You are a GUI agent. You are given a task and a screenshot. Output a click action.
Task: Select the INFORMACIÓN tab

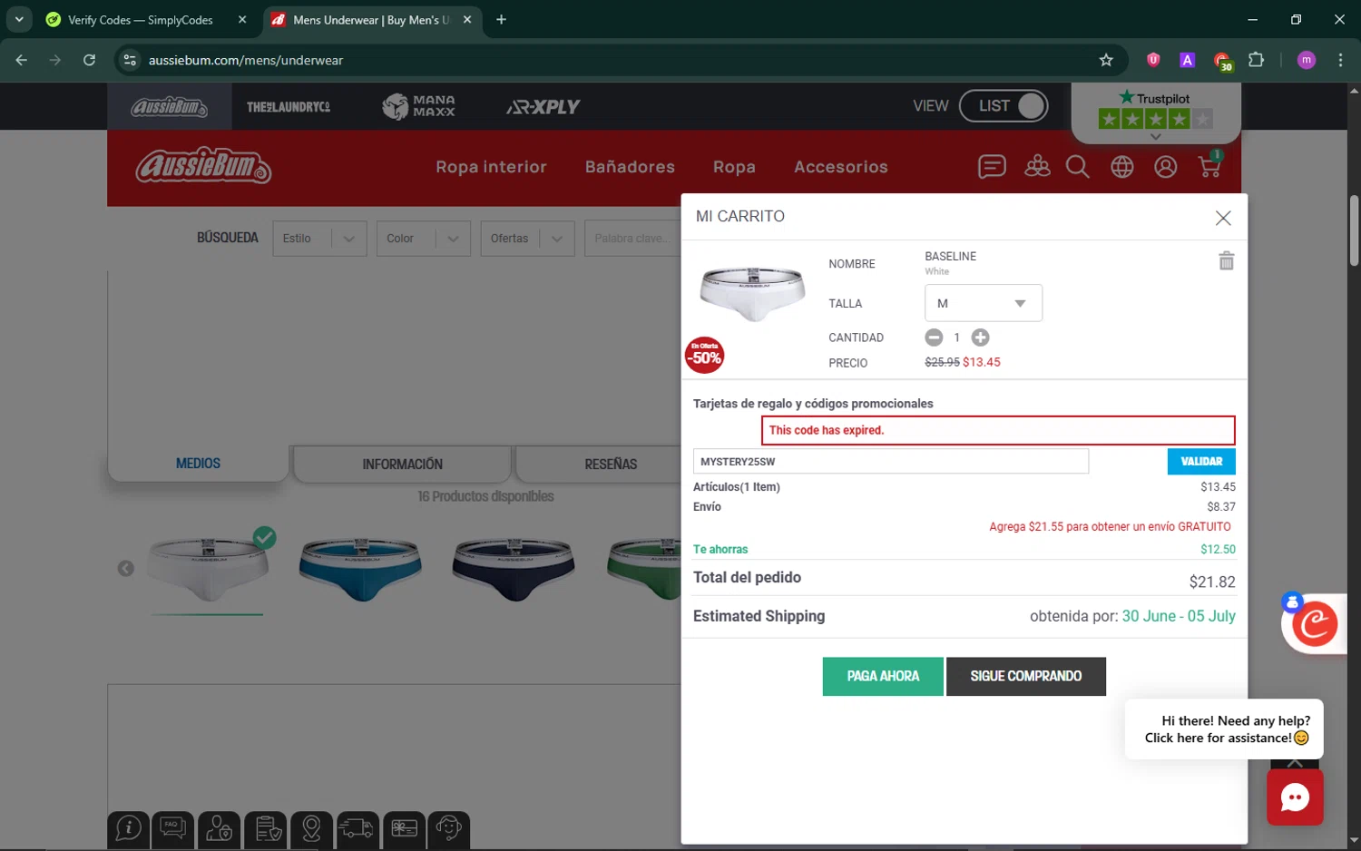click(x=402, y=465)
